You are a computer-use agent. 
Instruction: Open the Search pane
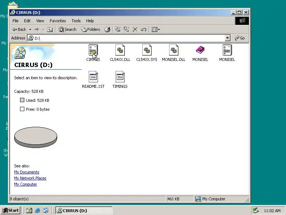point(67,29)
